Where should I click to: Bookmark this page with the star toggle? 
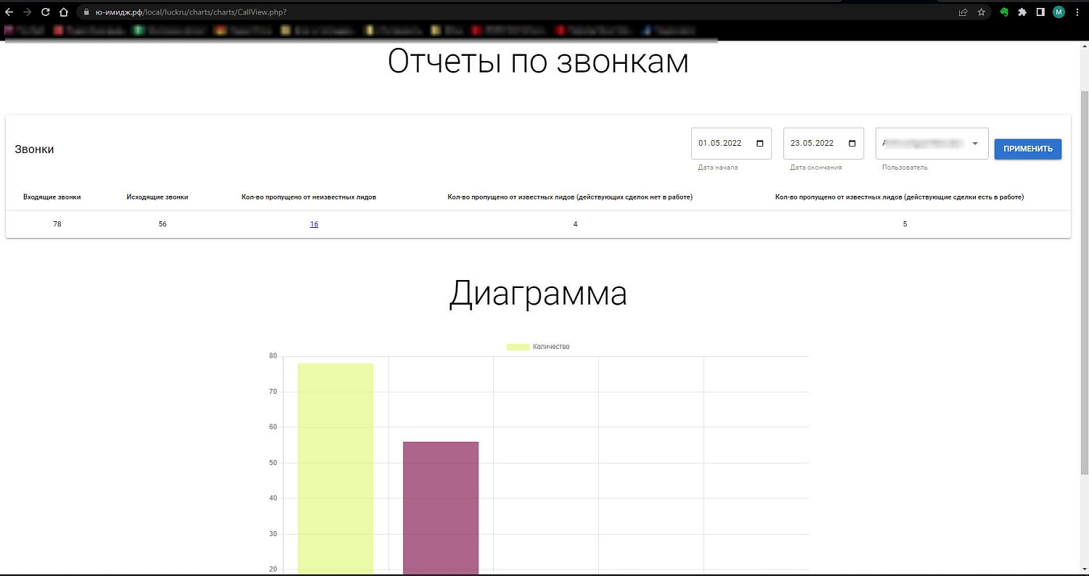(981, 12)
